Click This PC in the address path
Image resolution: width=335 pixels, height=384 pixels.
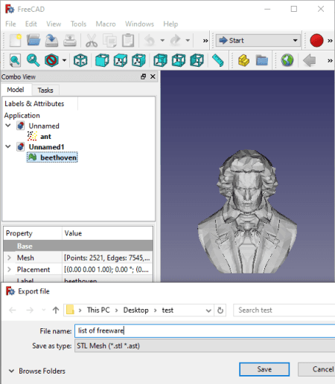[98, 310]
